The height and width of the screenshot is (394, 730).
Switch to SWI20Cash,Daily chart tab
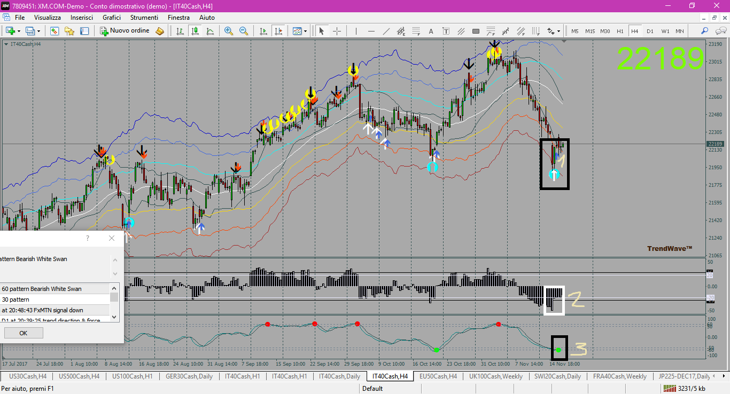[557, 376]
